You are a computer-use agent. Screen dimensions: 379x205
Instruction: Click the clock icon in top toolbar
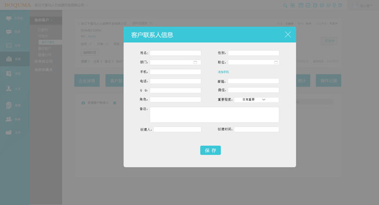pos(315,5)
